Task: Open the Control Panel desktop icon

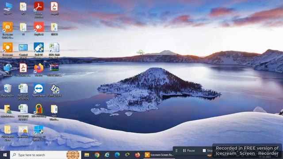Action: pyautogui.click(x=23, y=50)
